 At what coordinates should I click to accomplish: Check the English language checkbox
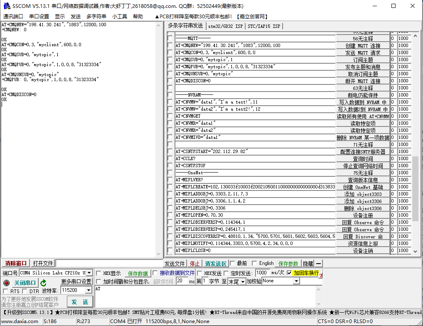pos(254,263)
